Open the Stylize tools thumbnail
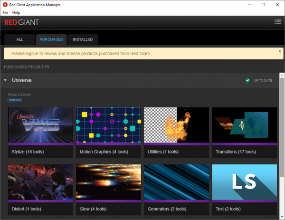Screen dimensions: 285x220 40,125
